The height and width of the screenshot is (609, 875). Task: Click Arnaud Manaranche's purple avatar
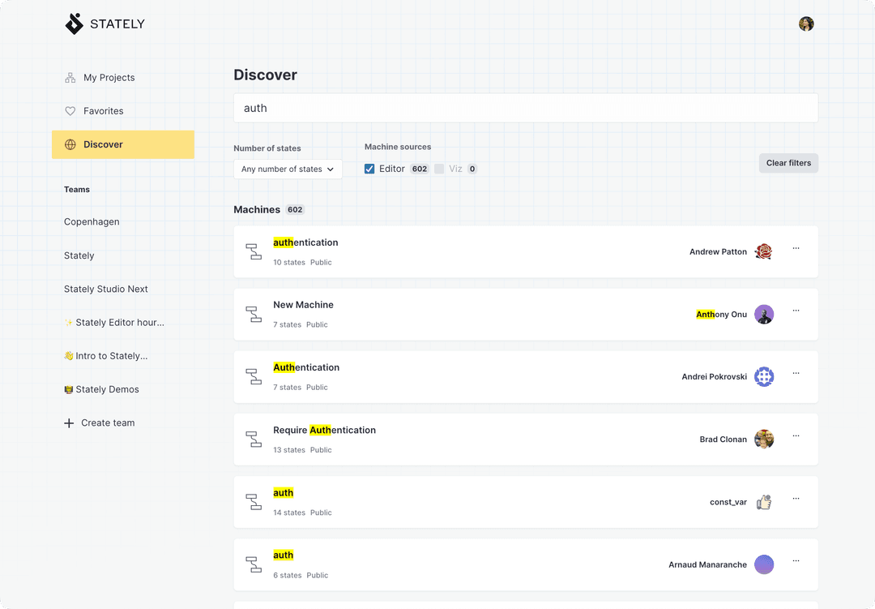(764, 564)
